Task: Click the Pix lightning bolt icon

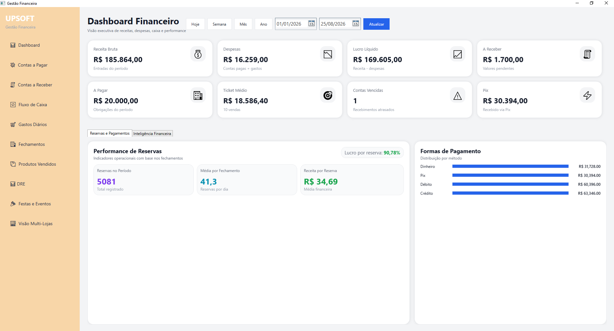Action: click(x=587, y=95)
